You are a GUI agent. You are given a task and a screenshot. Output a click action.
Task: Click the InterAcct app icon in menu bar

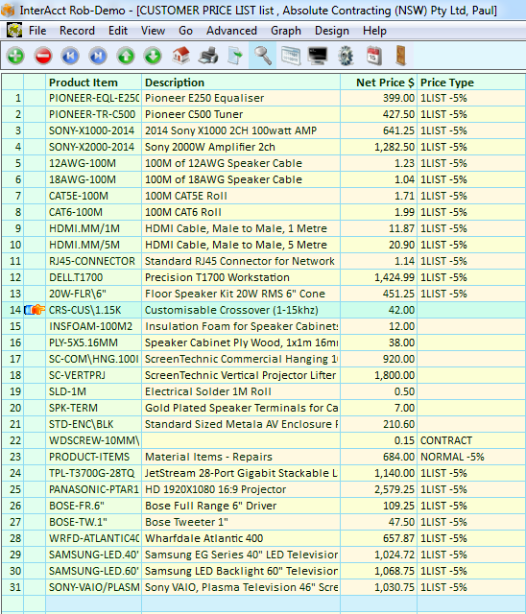[14, 30]
